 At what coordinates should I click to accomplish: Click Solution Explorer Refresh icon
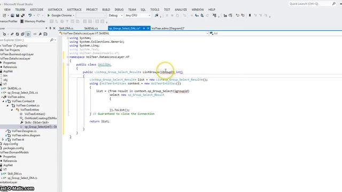click(17, 34)
